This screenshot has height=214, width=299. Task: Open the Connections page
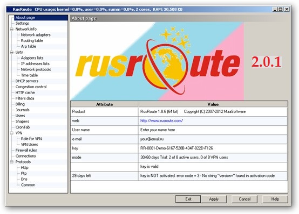[25, 156]
